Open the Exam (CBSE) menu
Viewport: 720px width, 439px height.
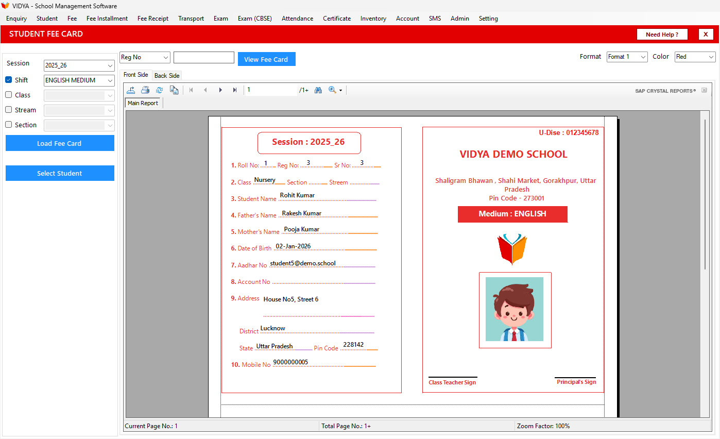tap(255, 19)
